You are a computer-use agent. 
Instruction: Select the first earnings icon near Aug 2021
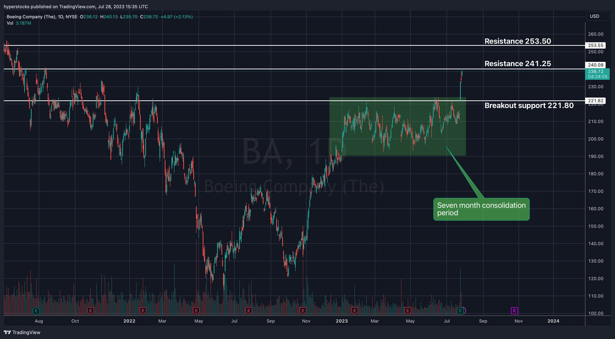tap(36, 310)
